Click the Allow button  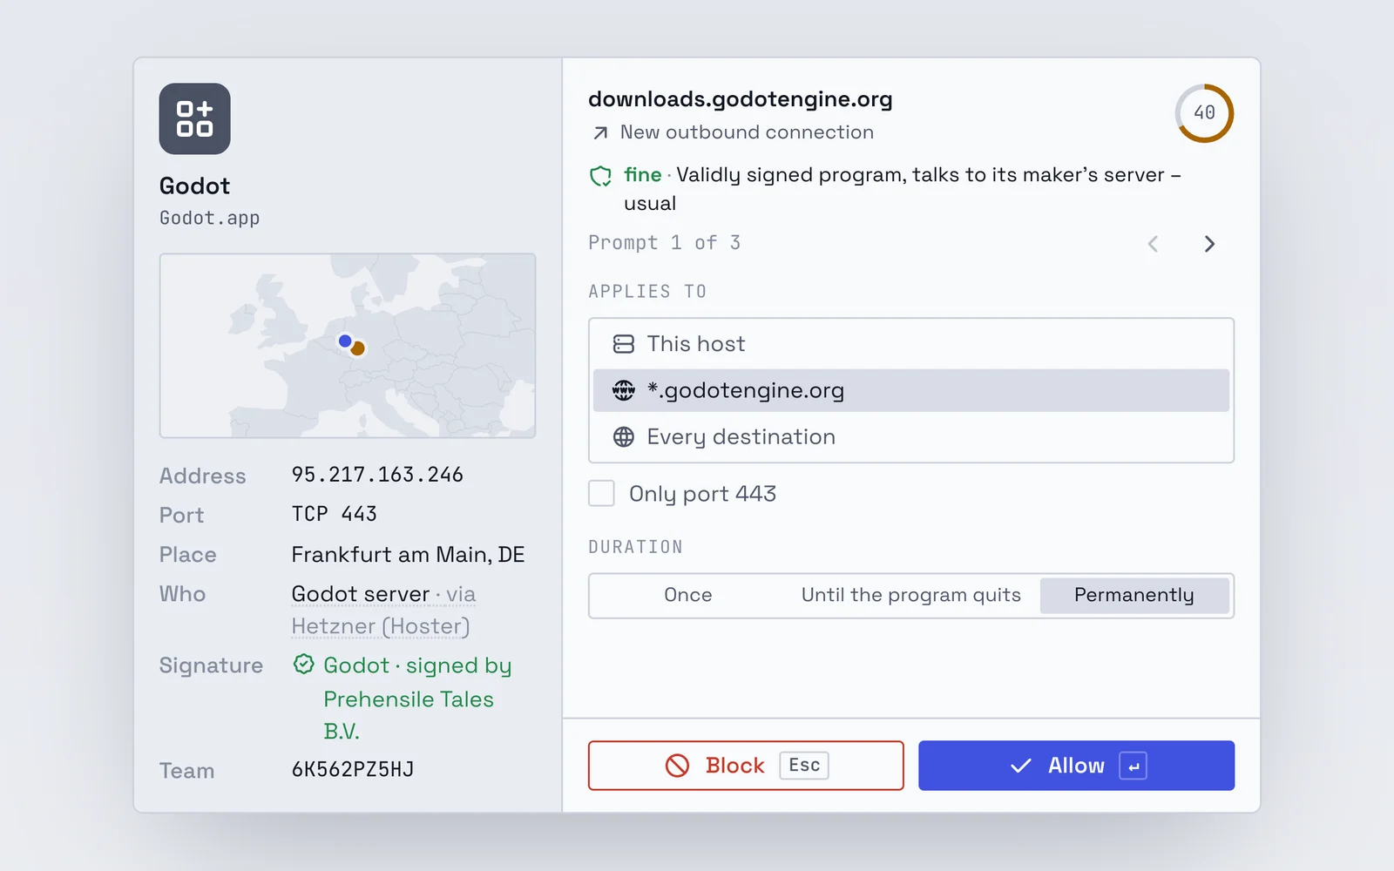pyautogui.click(x=1076, y=766)
